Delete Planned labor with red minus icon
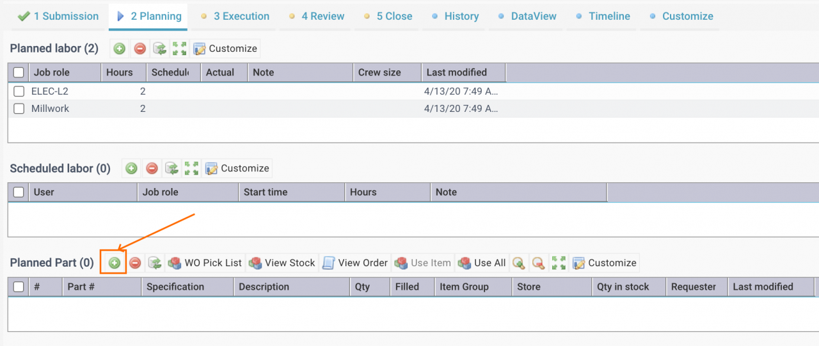 (x=140, y=49)
